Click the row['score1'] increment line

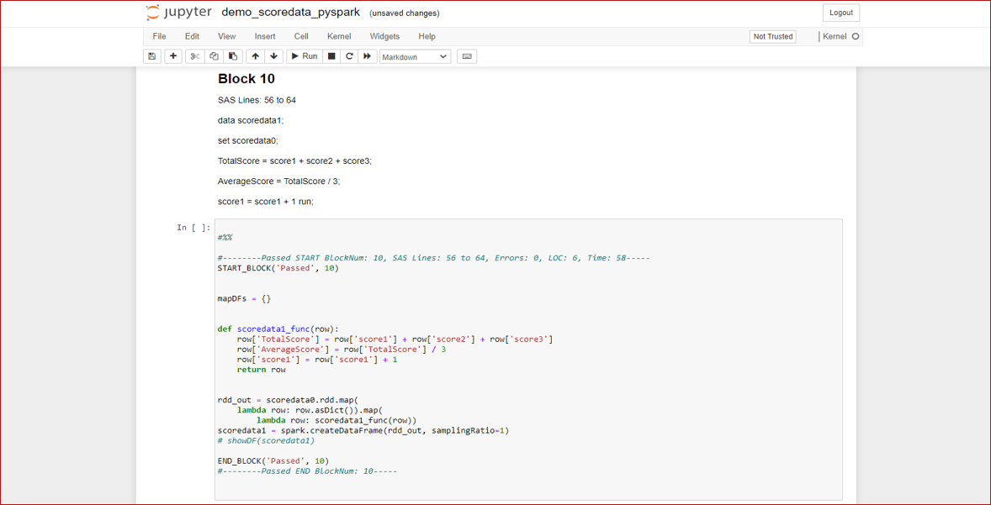point(317,359)
